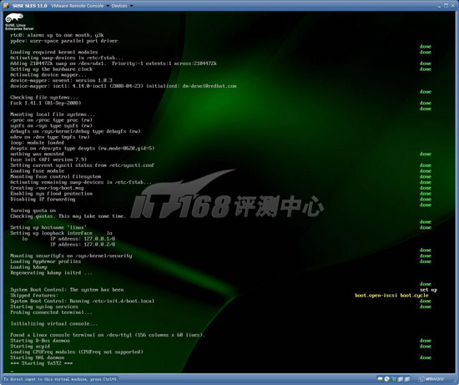Click the "IP address: 127.0.0.2/8" line
Screen dimensions: 459x385
83,245
